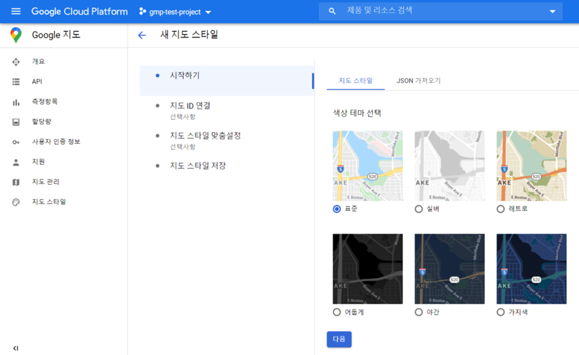Click the 지도 스타일 palette icon
Screen dimensions: 579x355
pyautogui.click(x=16, y=202)
